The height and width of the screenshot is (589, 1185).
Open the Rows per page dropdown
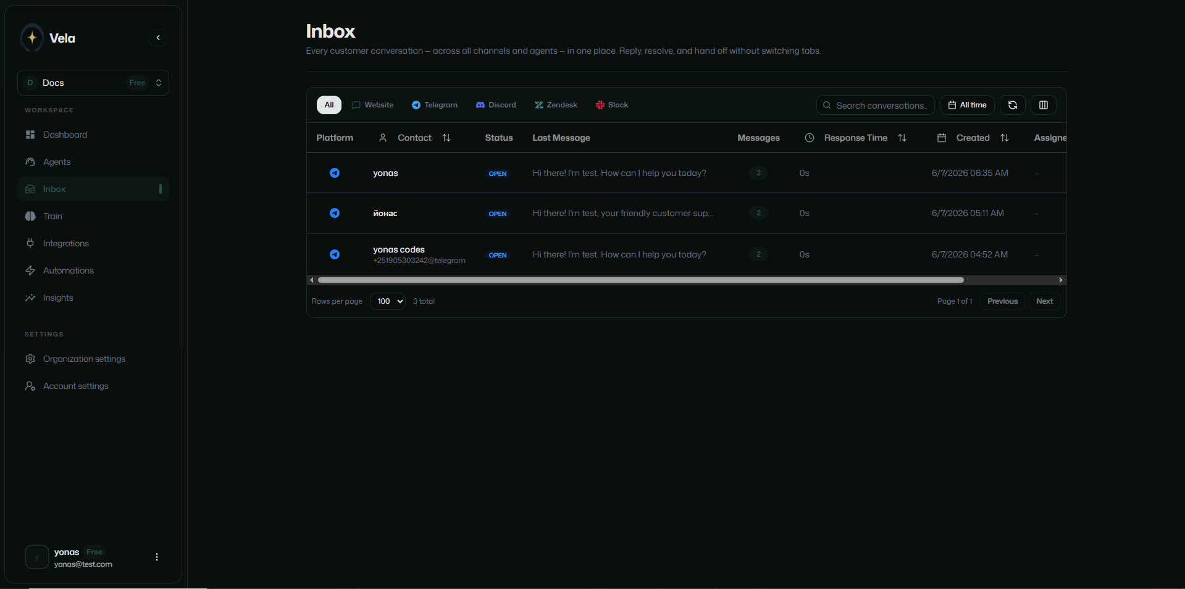388,301
